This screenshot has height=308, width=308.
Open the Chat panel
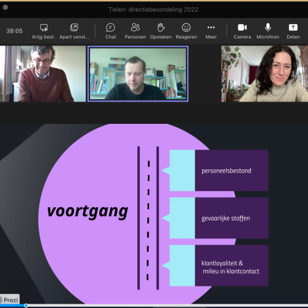[x=110, y=31]
